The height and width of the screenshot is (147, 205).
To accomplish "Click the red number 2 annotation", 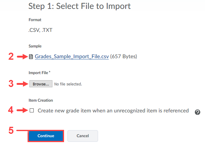I will (x=11, y=57).
